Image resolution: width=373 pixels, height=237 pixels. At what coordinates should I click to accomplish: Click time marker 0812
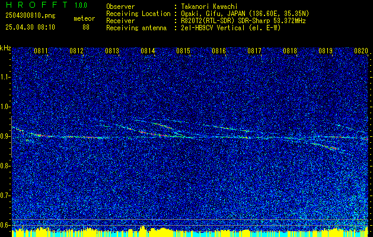(76, 50)
